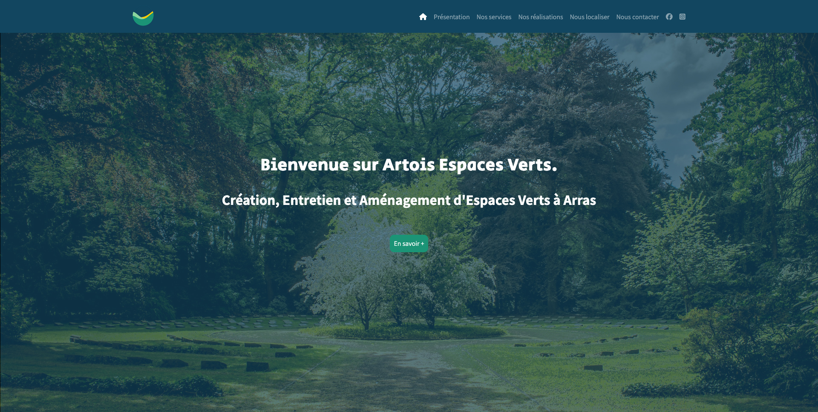Image resolution: width=818 pixels, height=412 pixels.
Task: Open the Nos services menu item
Action: coord(494,17)
